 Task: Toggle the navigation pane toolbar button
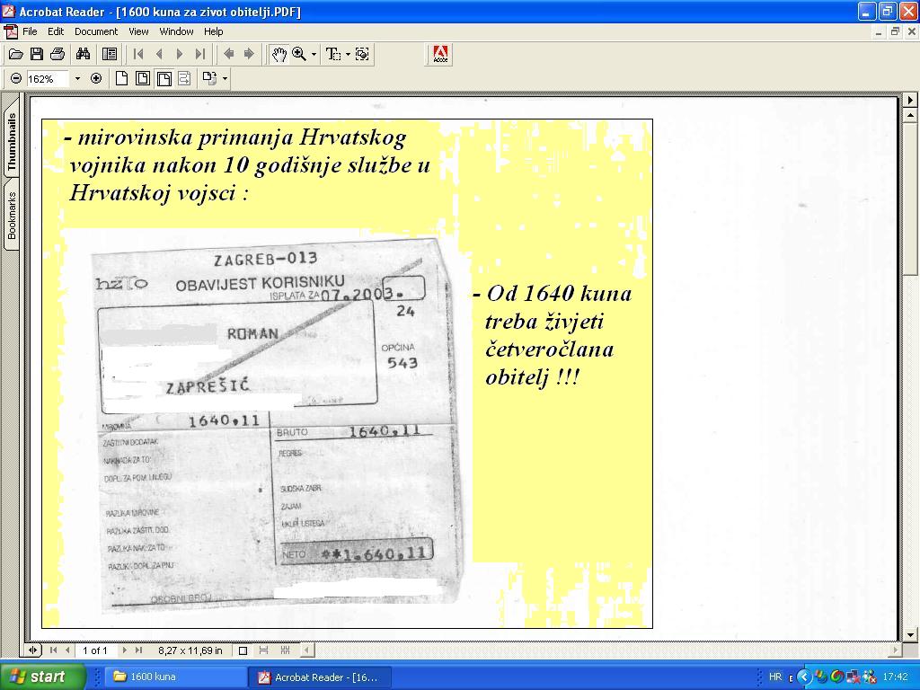pos(110,54)
